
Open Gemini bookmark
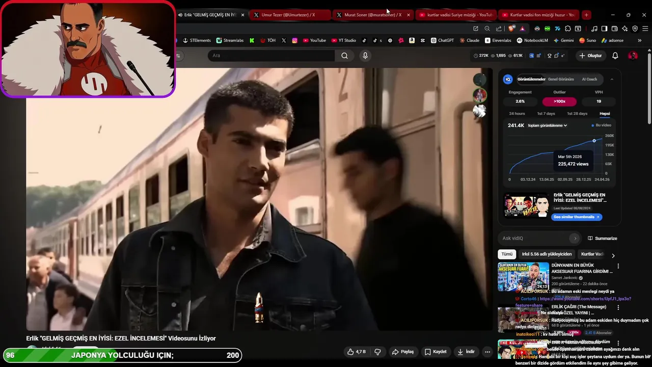coord(563,40)
